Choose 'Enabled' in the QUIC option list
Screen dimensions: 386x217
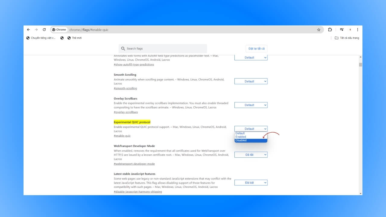pyautogui.click(x=251, y=137)
